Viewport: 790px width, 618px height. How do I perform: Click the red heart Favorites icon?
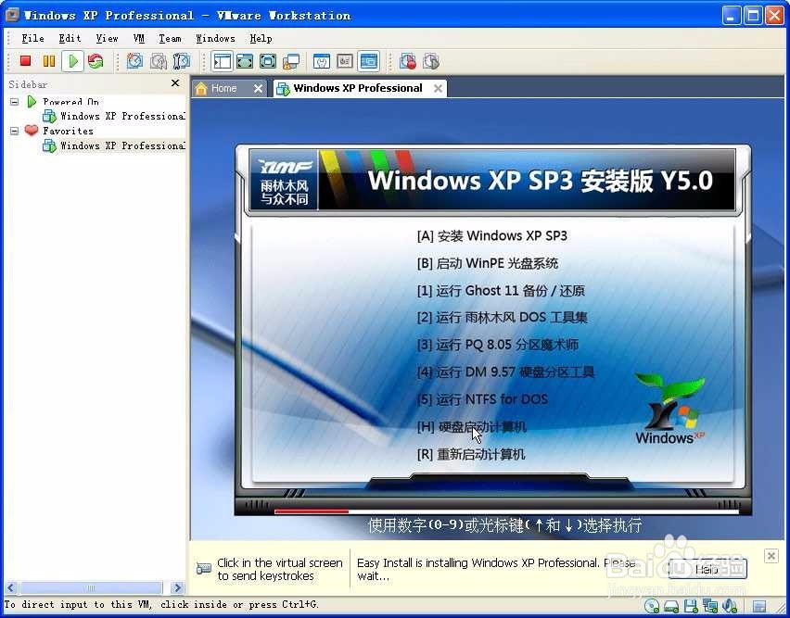tap(32, 131)
